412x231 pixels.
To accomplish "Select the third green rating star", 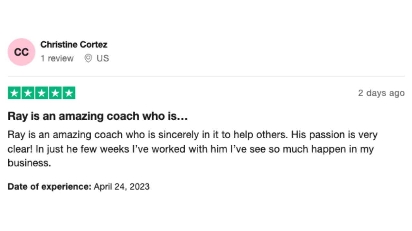I will 42,93.
